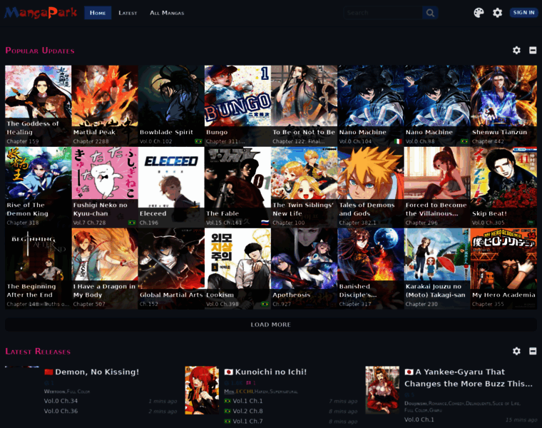Screen dimensions: 542x428
Task: Click Brazil flag on Bowblade Spirit card
Action: click(x=198, y=141)
